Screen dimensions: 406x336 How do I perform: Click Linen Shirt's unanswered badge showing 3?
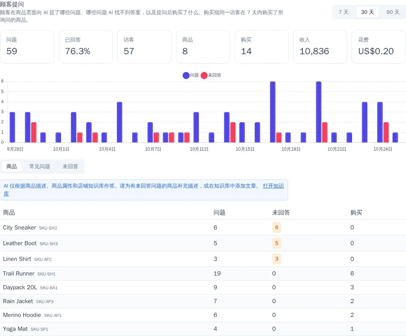(x=276, y=259)
